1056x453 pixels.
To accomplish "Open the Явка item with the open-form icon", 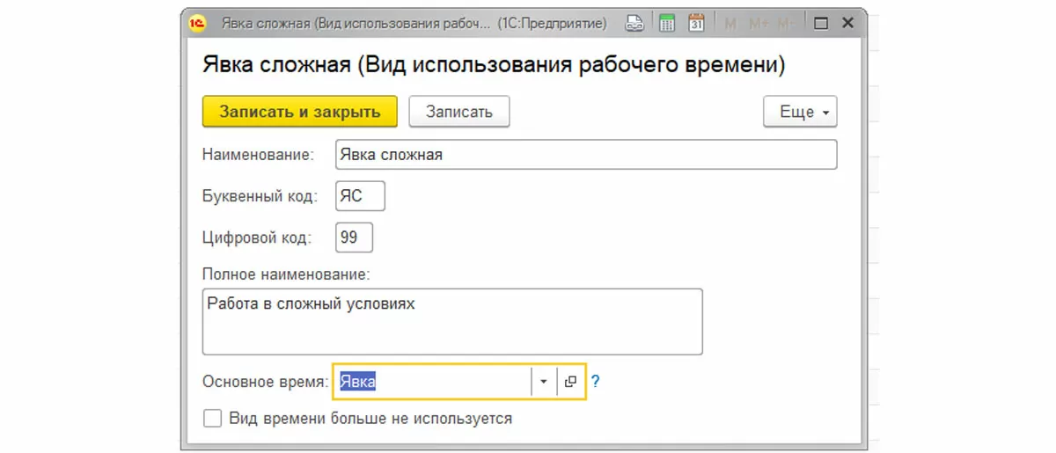I will pyautogui.click(x=570, y=382).
